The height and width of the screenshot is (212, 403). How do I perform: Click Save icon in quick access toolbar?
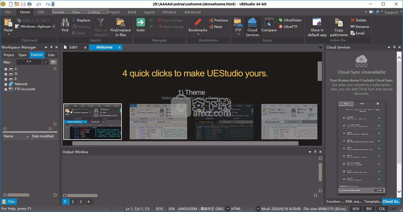tap(23, 4)
